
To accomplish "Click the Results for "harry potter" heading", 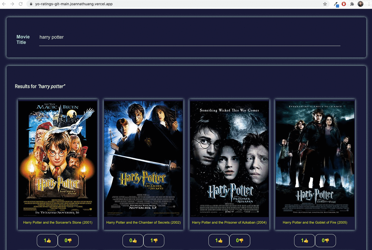I will [x=40, y=86].
